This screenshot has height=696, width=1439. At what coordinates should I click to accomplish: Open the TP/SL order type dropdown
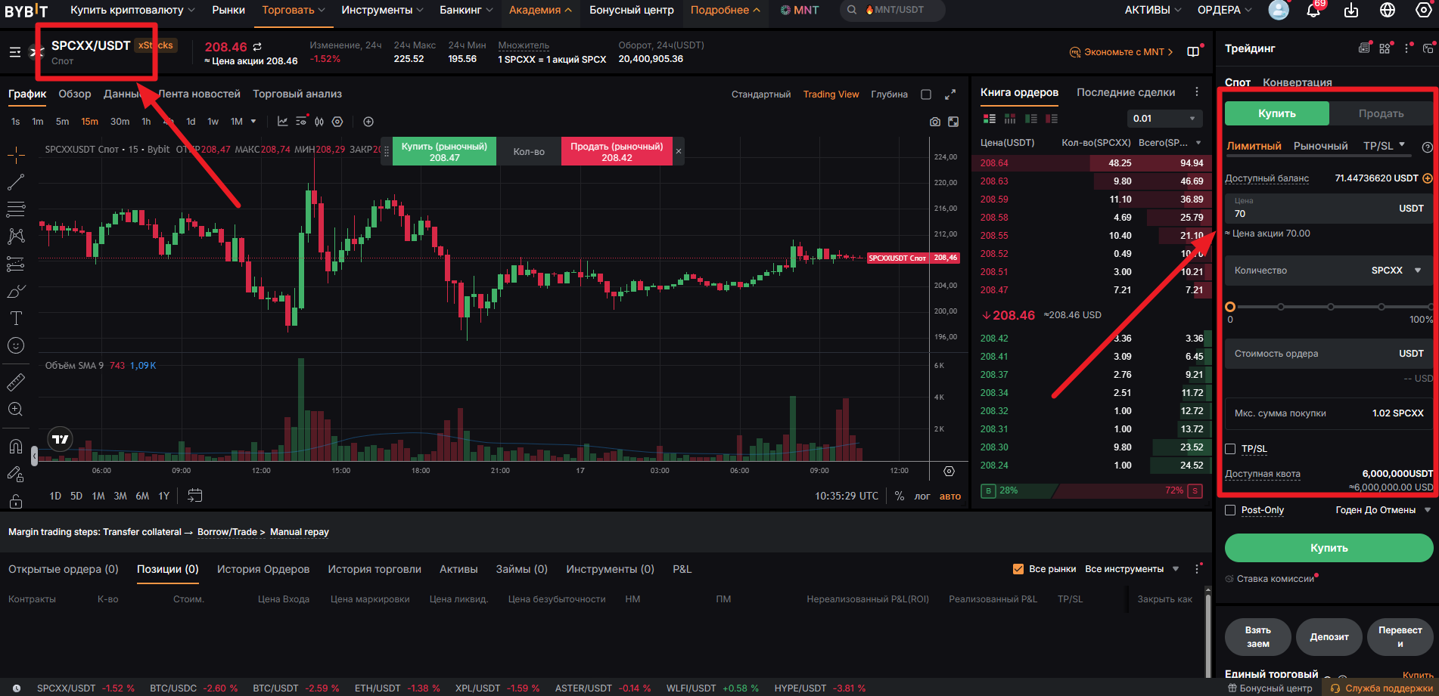(x=1384, y=146)
